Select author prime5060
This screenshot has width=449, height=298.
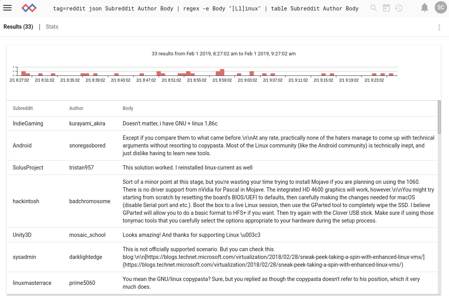pos(82,283)
